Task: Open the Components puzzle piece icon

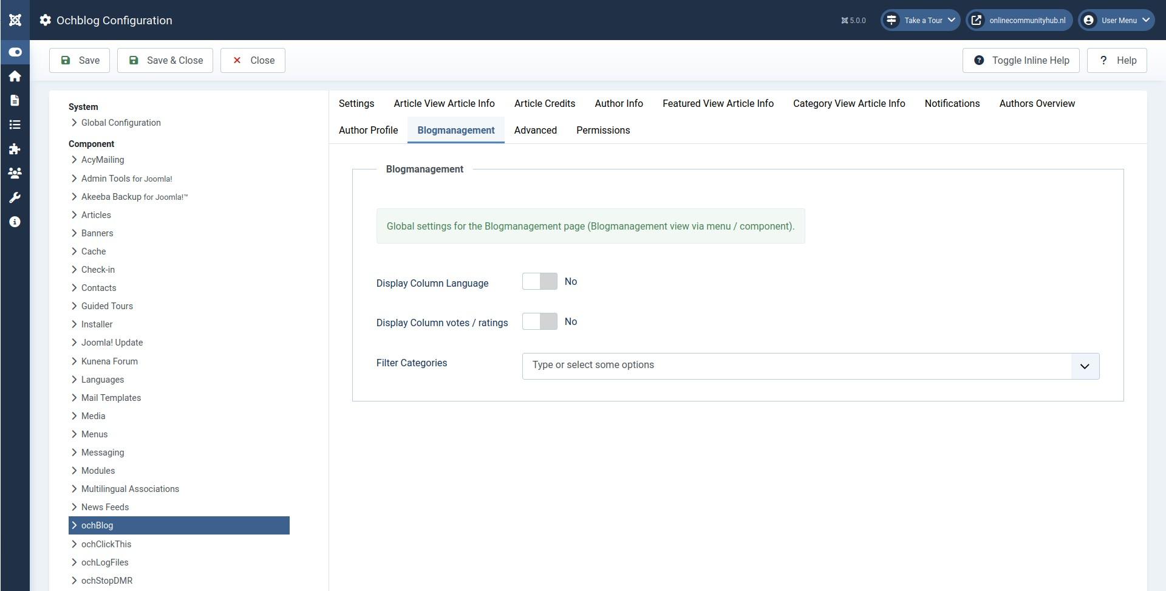Action: click(15, 149)
